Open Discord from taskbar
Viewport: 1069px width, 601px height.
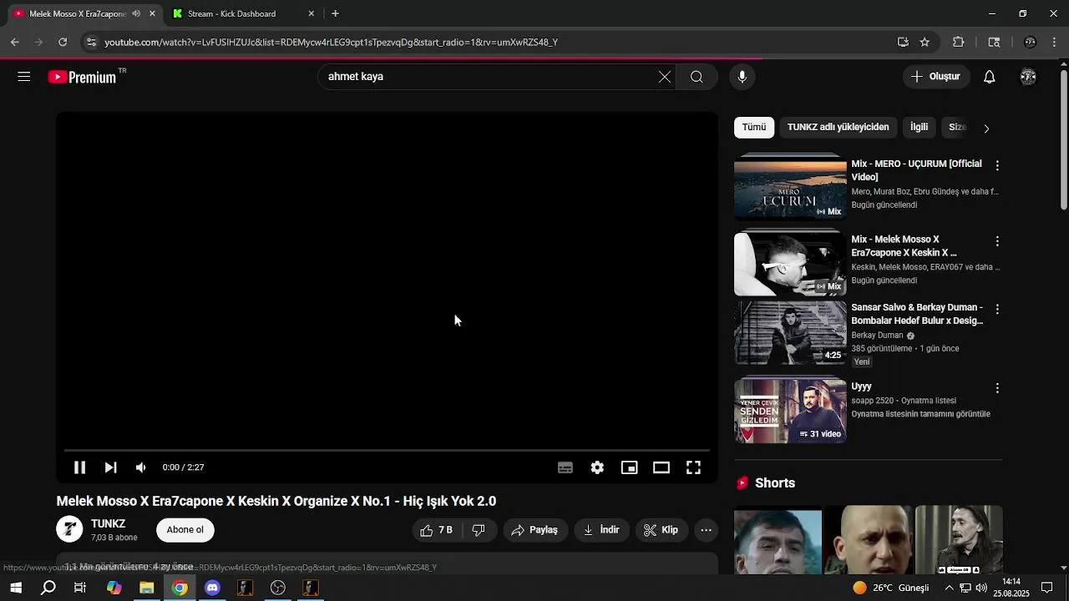(x=212, y=588)
